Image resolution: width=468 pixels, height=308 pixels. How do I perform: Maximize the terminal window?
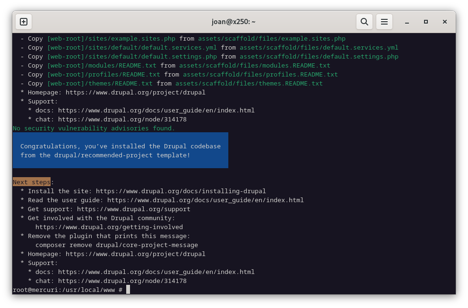tap(426, 22)
